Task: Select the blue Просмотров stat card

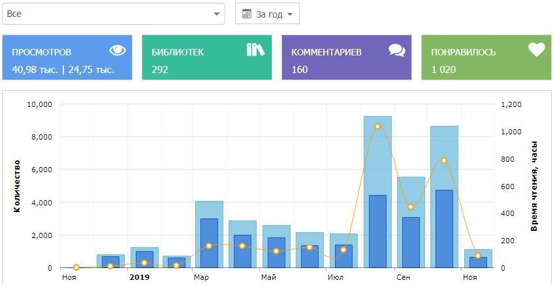Action: pyautogui.click(x=67, y=57)
